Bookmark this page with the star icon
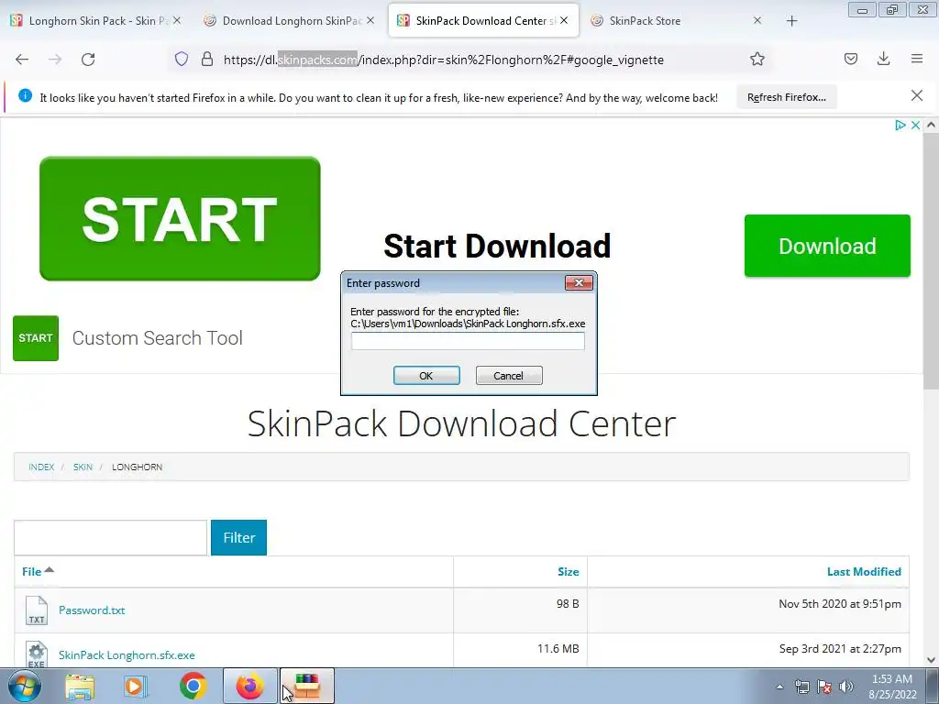The height and width of the screenshot is (704, 939). pyautogui.click(x=757, y=59)
